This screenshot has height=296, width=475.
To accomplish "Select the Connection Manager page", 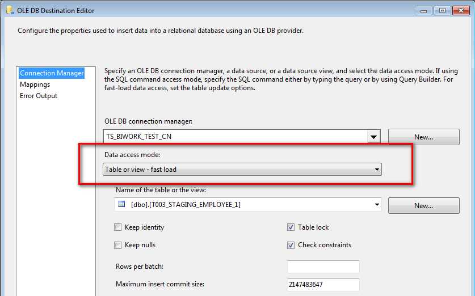I will click(52, 73).
